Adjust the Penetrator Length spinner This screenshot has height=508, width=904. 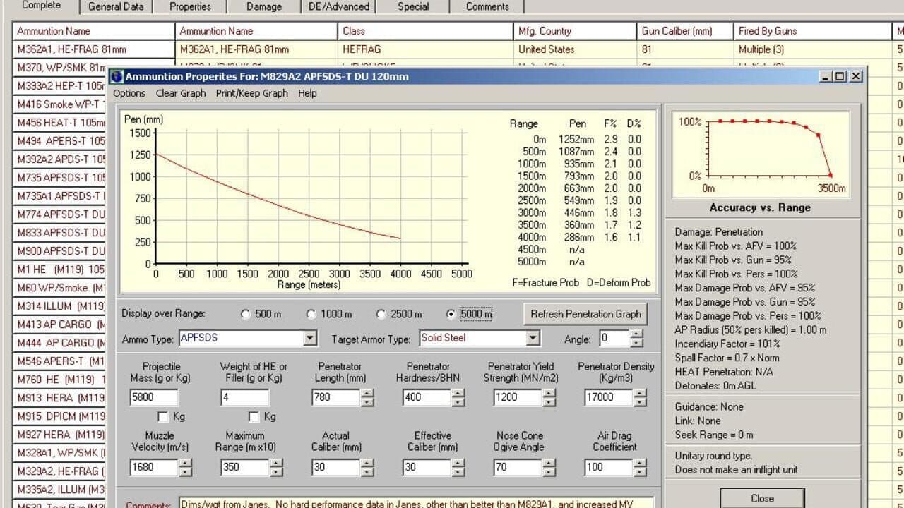367,397
